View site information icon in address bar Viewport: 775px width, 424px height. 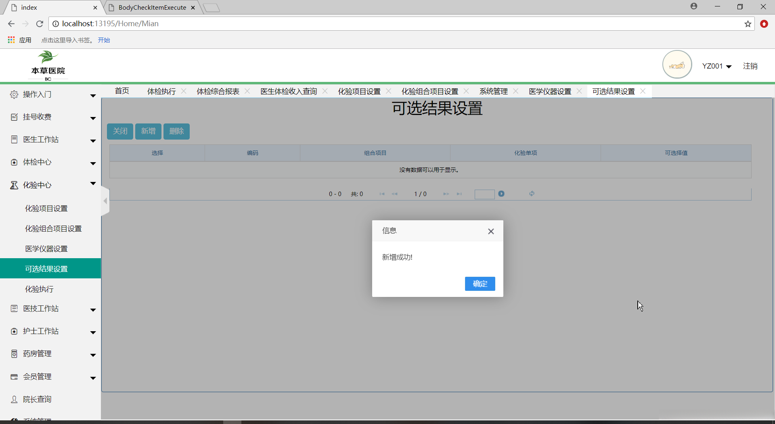click(56, 24)
